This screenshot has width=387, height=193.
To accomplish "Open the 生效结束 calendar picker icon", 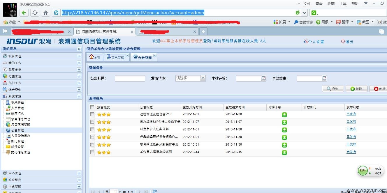I will (324, 78).
